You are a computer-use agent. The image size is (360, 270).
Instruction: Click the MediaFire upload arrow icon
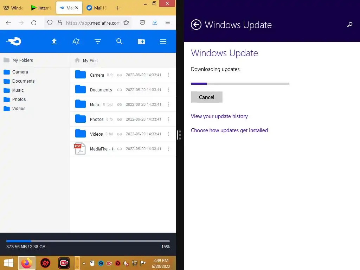click(x=54, y=41)
